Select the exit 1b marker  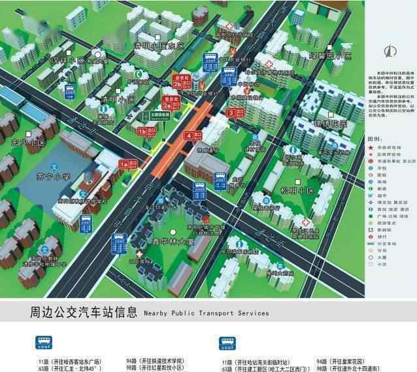[142, 131]
